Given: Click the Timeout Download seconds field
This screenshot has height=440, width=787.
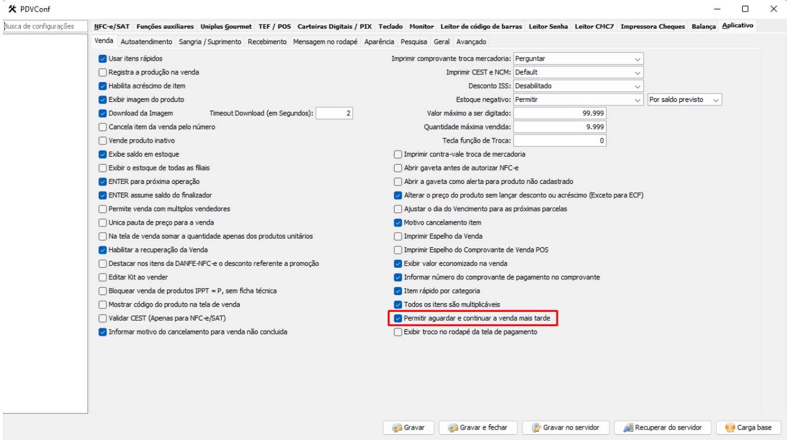Looking at the screenshot, I should (x=334, y=113).
